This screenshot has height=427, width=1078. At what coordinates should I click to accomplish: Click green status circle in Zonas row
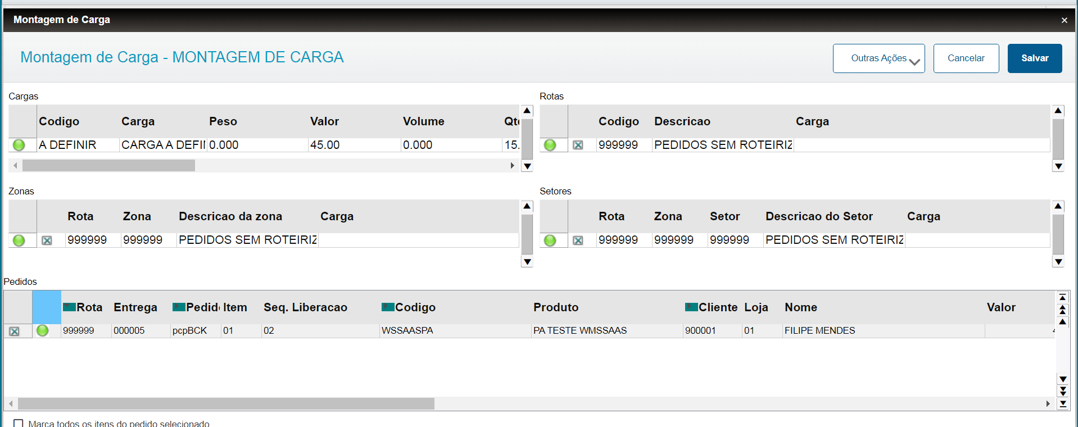point(19,240)
